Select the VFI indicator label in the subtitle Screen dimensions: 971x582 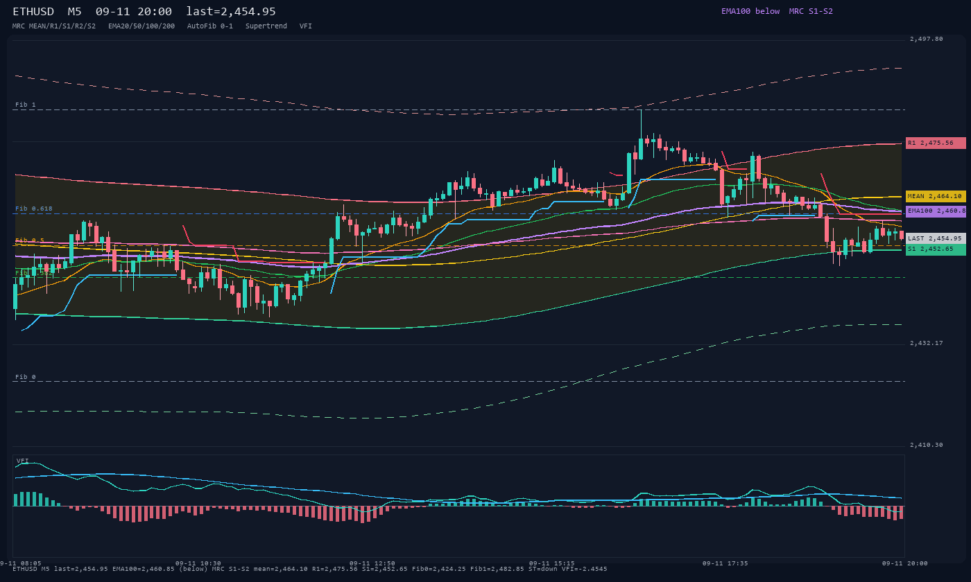click(306, 26)
